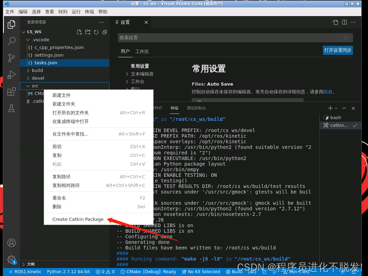This screenshot has width=368, height=276.
Task: Click the No Kit Selected status item
Action: 201,271
